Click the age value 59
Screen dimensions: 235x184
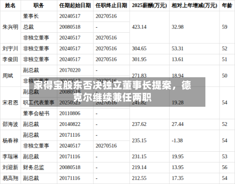point(225,27)
